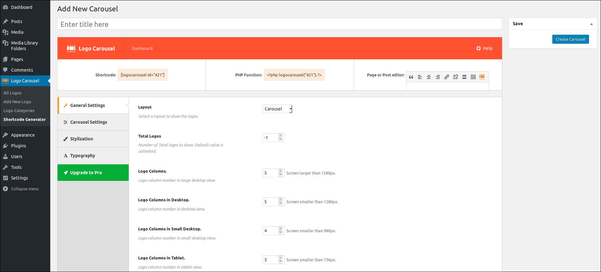
Task: Click the Plugins plug icon in sidebar
Action: [5, 146]
